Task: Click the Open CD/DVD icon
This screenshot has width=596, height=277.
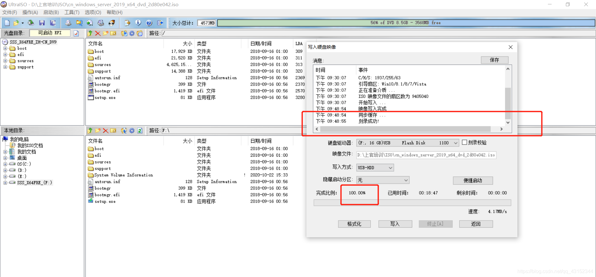Action: point(31,23)
